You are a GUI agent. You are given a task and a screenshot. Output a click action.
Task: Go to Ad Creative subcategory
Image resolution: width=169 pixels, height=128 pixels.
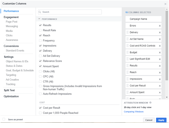tap(12, 79)
